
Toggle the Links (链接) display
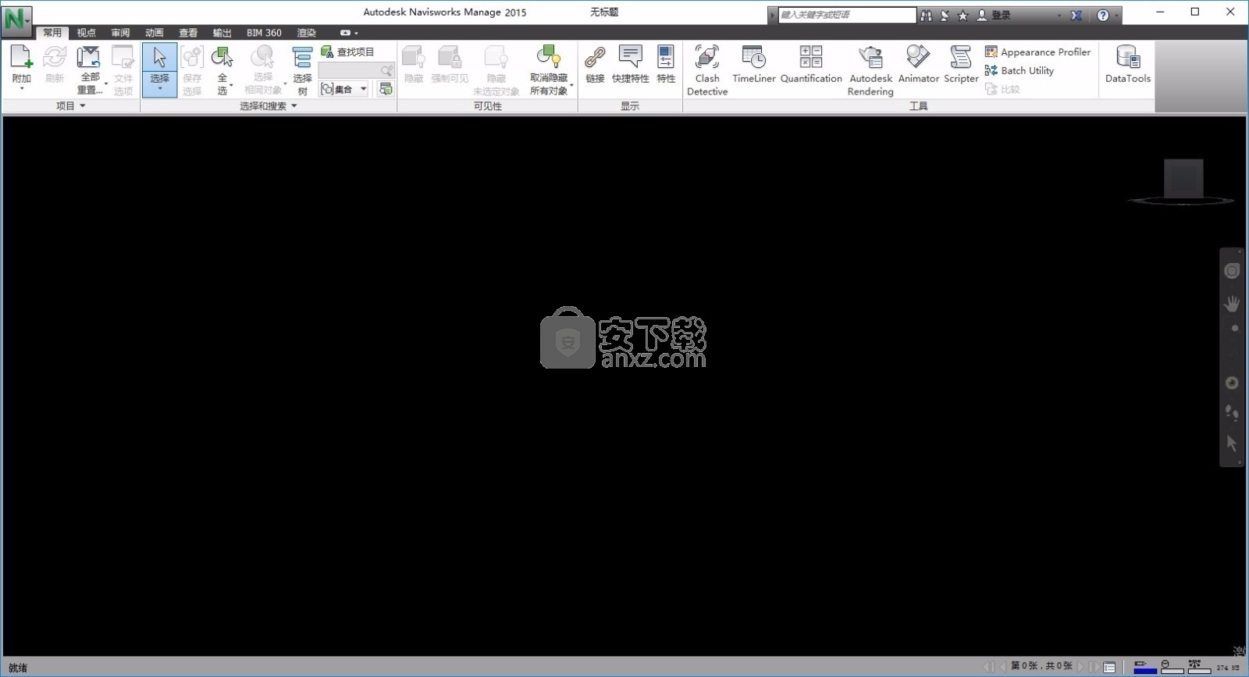pyautogui.click(x=595, y=64)
